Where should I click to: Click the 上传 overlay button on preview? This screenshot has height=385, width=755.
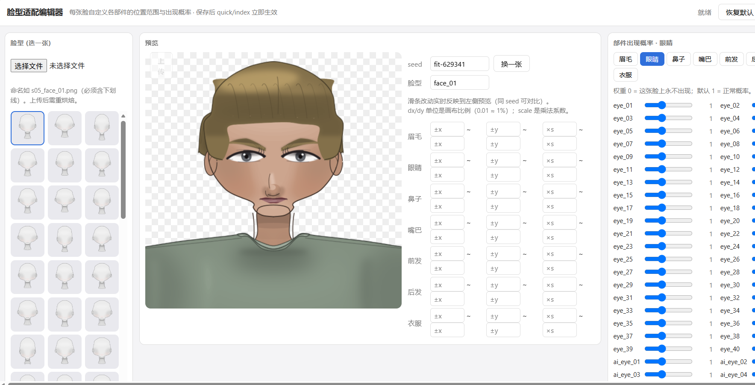click(x=161, y=66)
